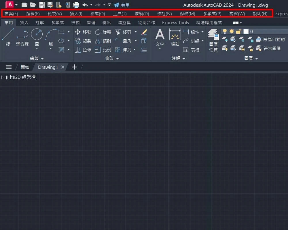Select the 標註 dimension tool
This screenshot has width=288, height=230.
tap(175, 37)
